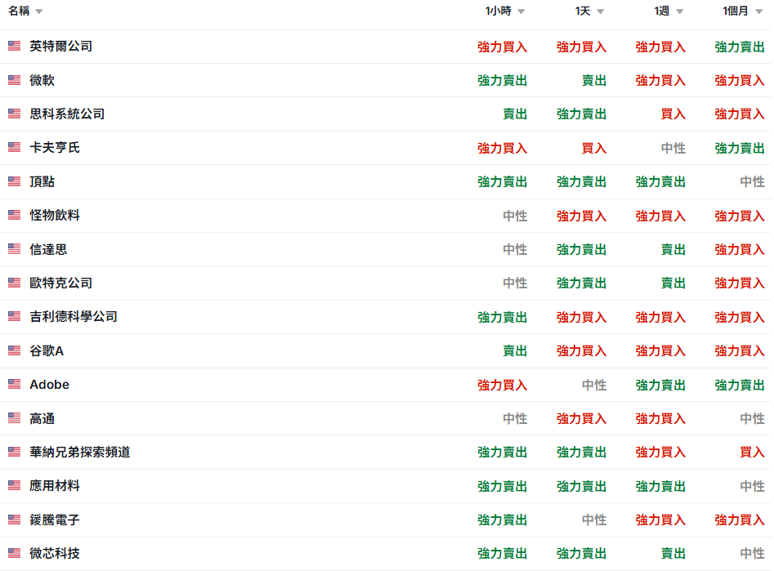Select Adobe's 1天 中性 rating
The width and height of the screenshot is (774, 571).
pos(594,385)
